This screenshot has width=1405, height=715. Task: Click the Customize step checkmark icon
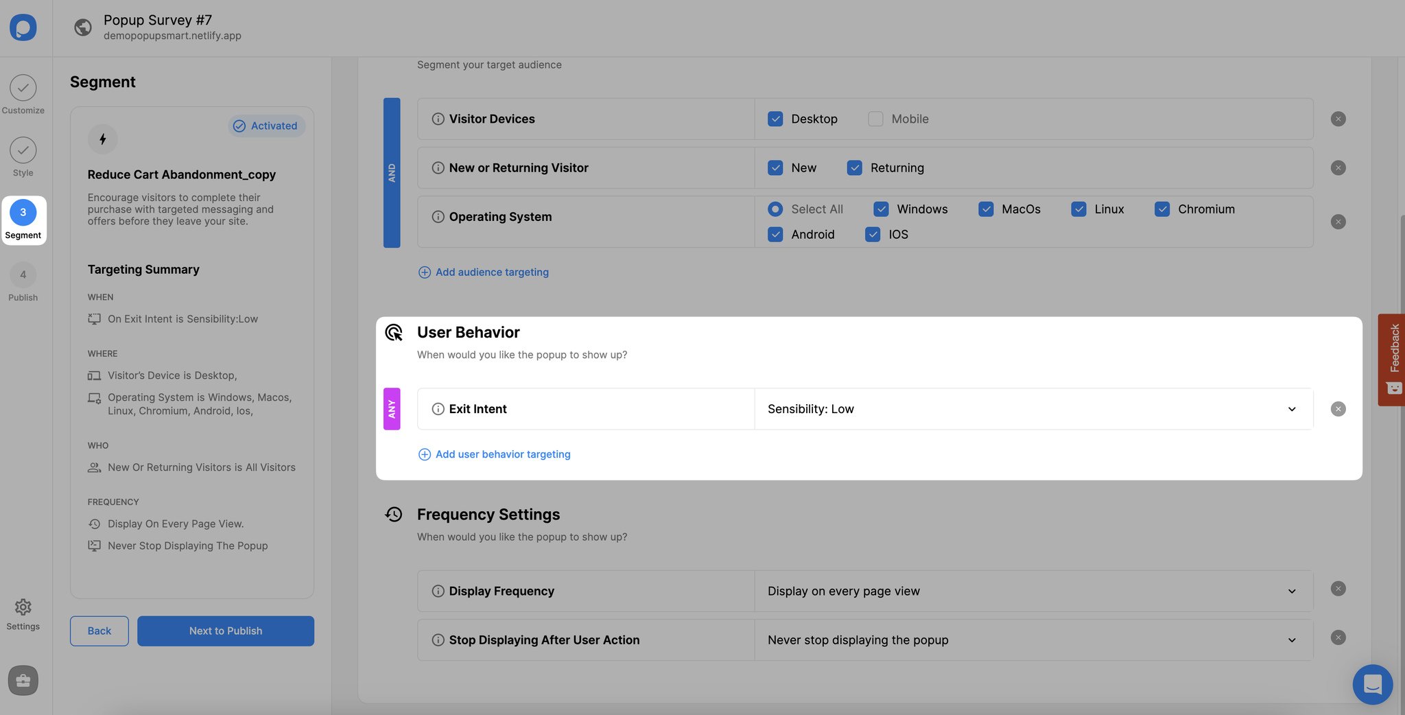(x=23, y=88)
